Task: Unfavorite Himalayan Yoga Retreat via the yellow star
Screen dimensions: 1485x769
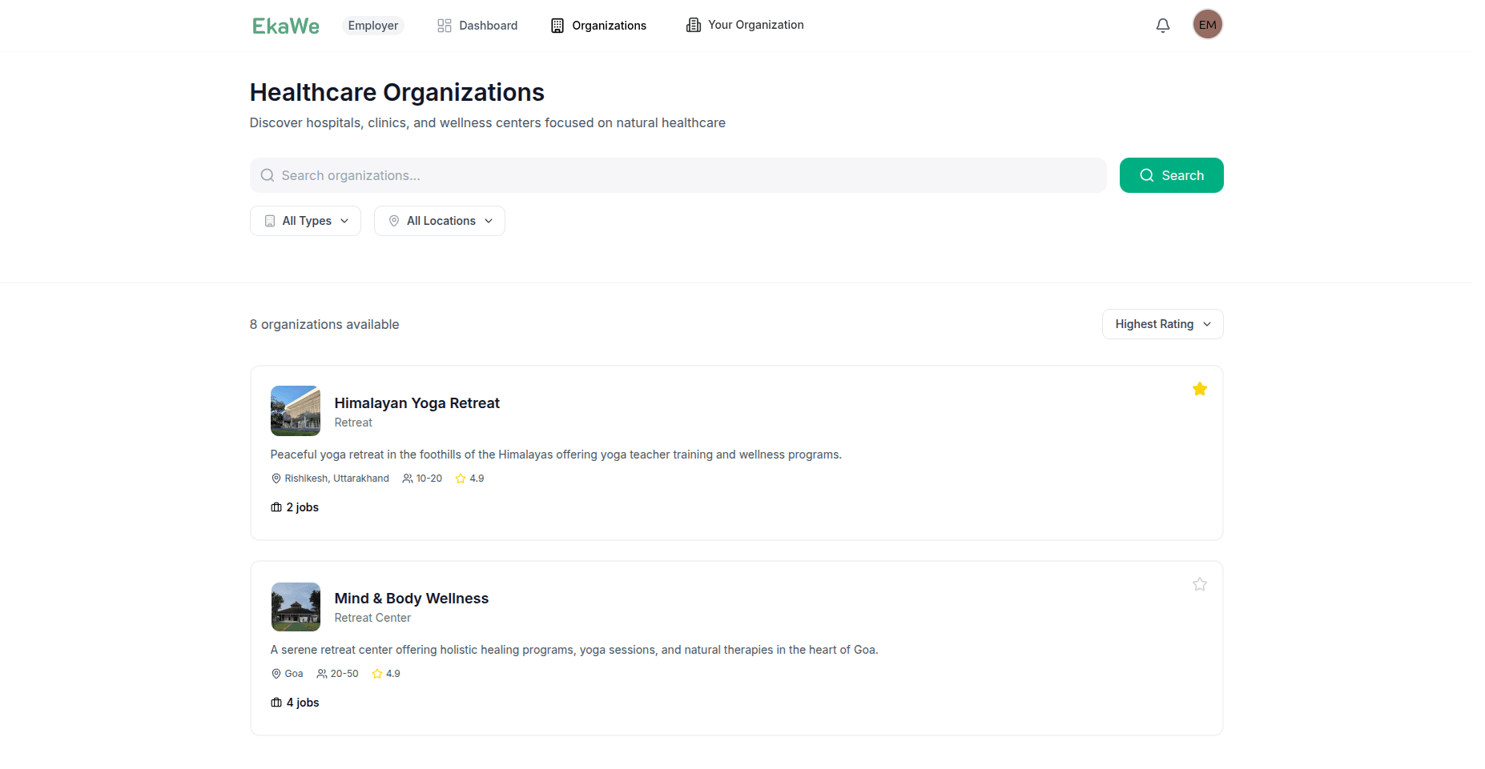Action: pos(1199,388)
